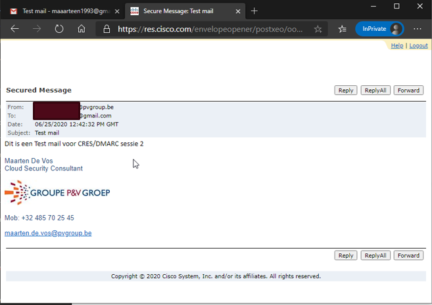
Task: Go to browser home page icon
Action: point(82,29)
